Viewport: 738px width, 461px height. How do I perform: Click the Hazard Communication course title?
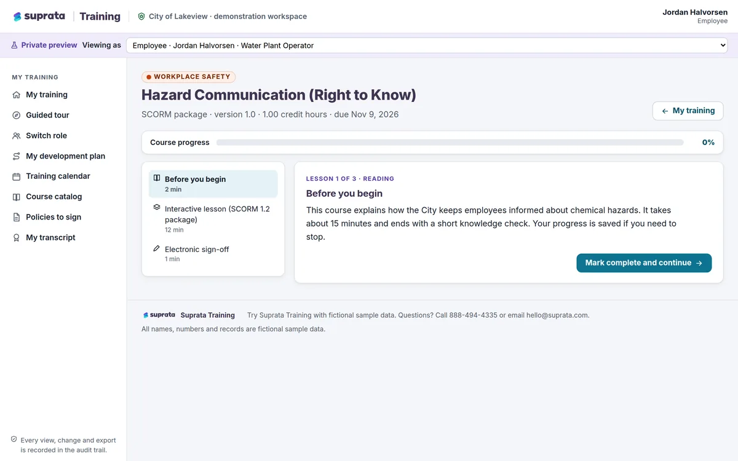point(279,95)
